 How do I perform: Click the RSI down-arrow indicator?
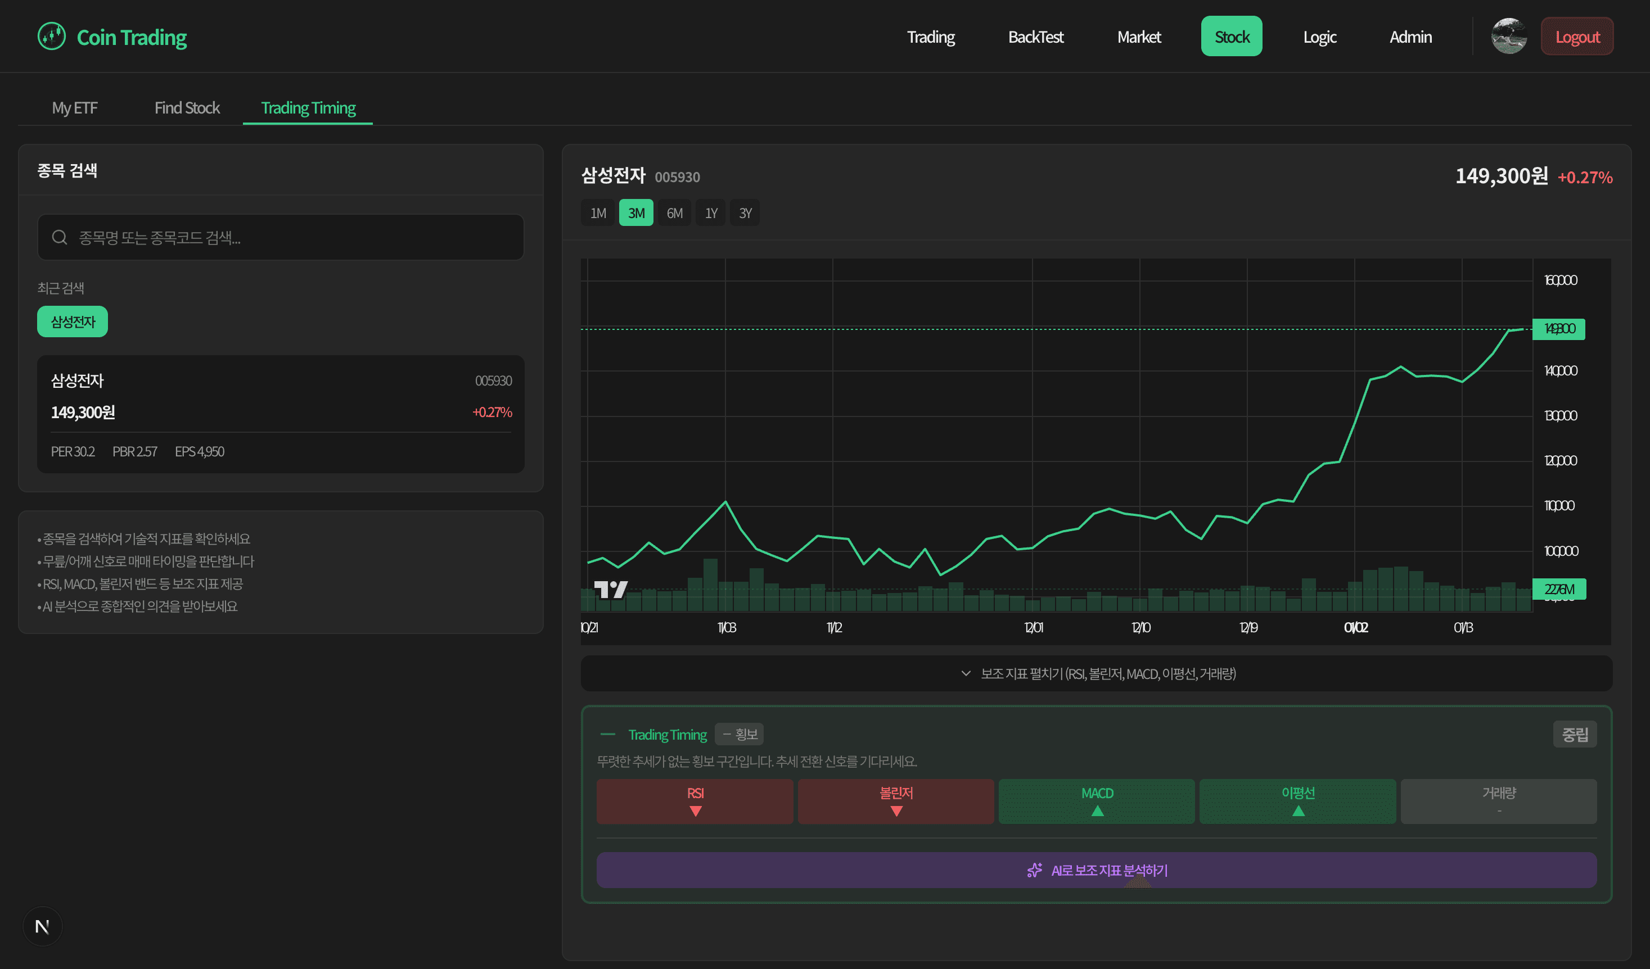coord(695,810)
